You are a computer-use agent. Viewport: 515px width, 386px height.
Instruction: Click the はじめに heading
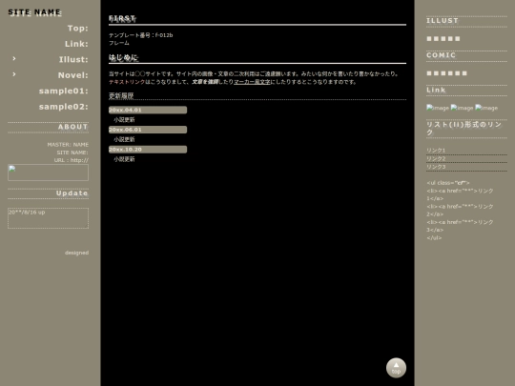coord(123,58)
